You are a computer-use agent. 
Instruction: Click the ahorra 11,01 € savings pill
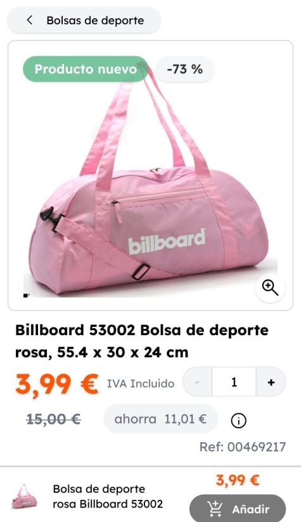[160, 419]
